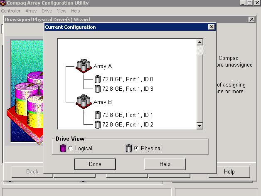The width and height of the screenshot is (261, 196).
Task: Click the drive icon for Port 1, ID 3
Action: coord(98,89)
